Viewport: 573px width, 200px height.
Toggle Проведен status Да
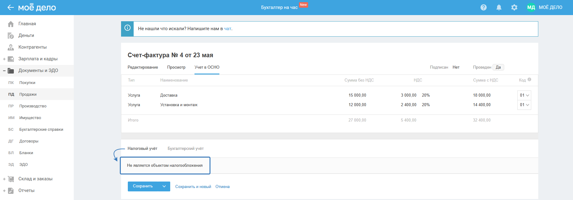(x=498, y=67)
